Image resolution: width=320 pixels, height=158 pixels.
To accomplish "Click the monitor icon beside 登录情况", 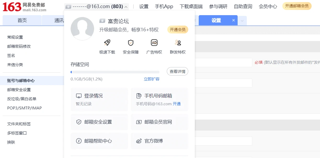I will tap(79, 96).
